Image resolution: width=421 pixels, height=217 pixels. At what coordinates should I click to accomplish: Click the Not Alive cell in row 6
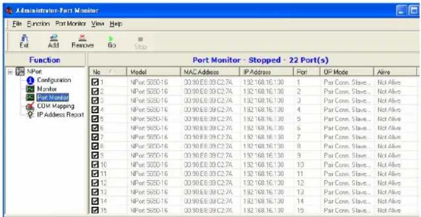[389, 128]
